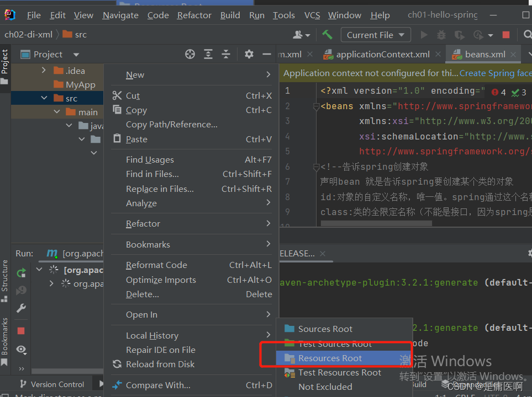
Task: Collapse the main folder in tree
Action: coord(57,112)
